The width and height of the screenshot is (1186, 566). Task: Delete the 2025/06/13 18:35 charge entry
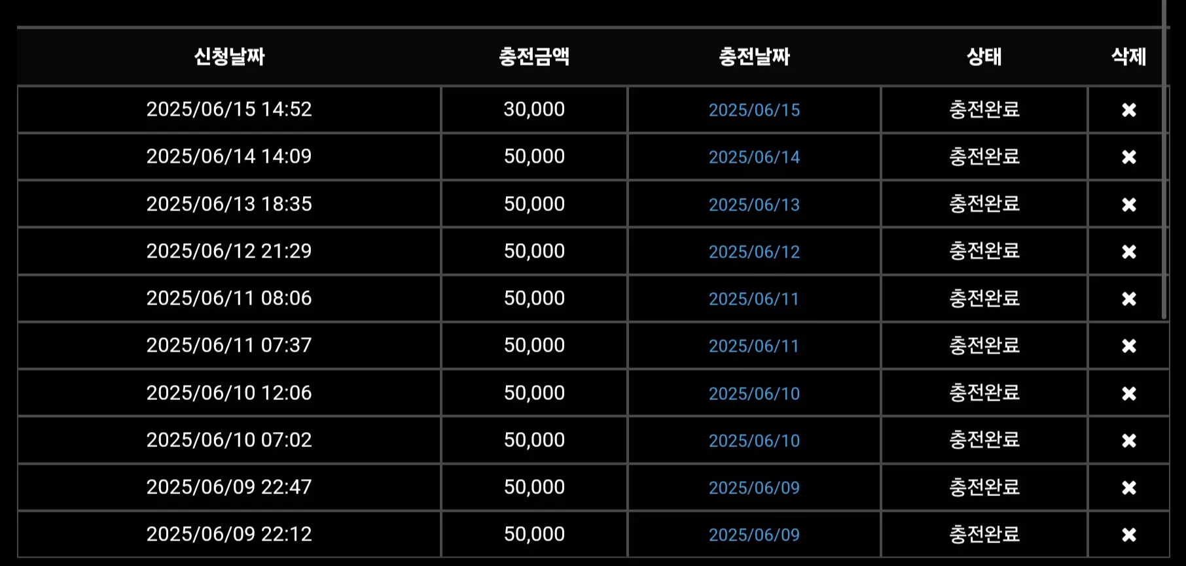1128,205
